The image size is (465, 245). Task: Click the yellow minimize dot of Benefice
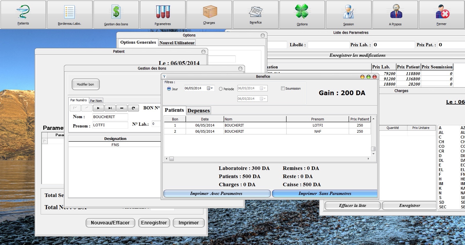[362, 77]
